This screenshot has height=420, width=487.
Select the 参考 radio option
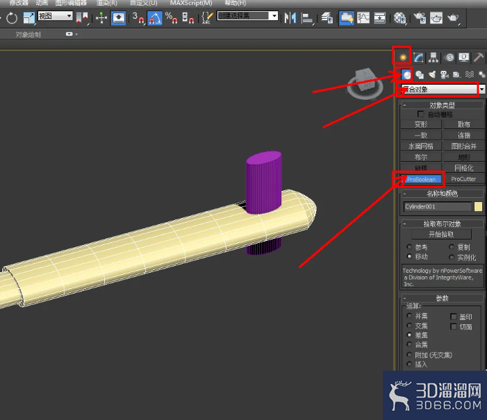click(x=409, y=247)
